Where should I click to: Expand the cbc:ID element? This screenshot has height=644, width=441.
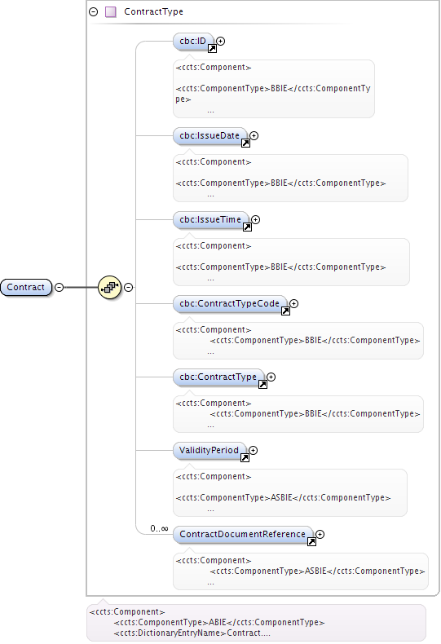click(x=220, y=41)
